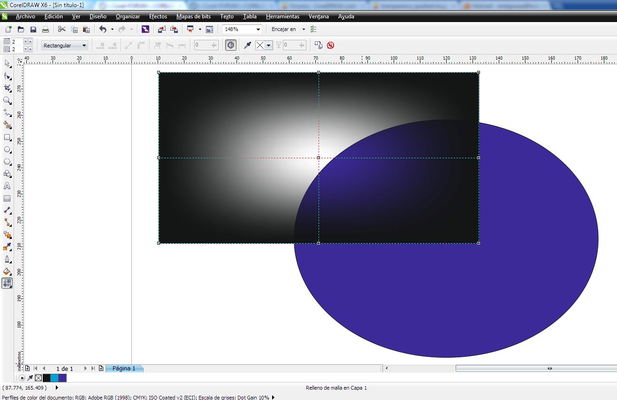Open the mesh fill color picker dropdown

[269, 45]
